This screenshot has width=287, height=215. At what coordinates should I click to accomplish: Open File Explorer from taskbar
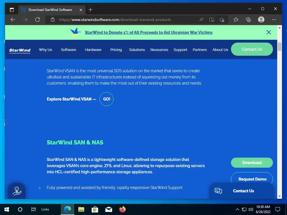click(81, 209)
